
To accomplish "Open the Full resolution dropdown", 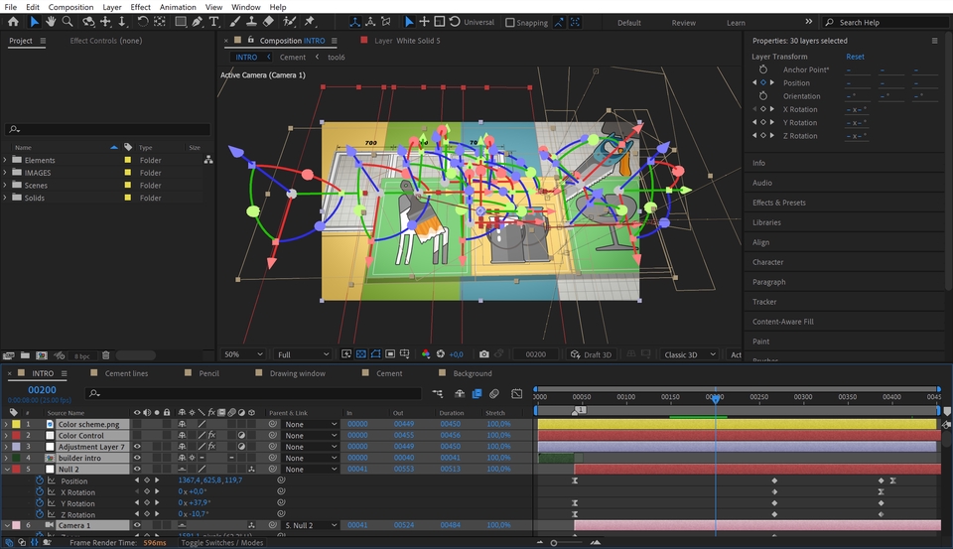I will pos(303,354).
